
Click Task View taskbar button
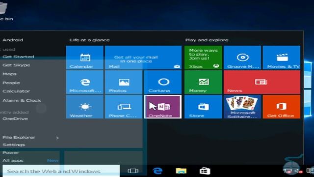coord(132,171)
